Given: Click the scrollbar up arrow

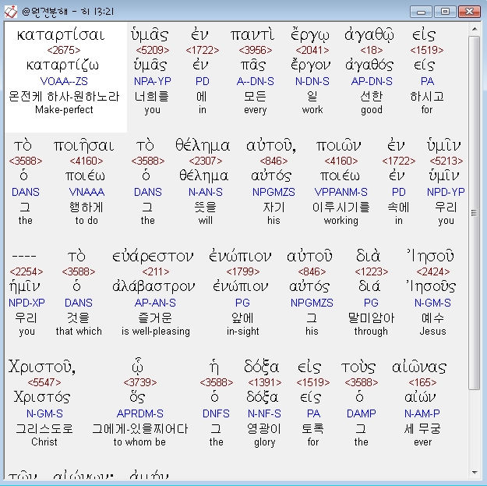Looking at the screenshot, I should pos(475,29).
